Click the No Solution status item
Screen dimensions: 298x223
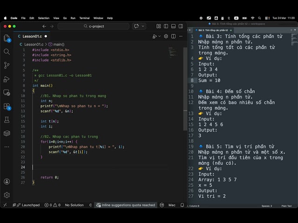click(74, 205)
